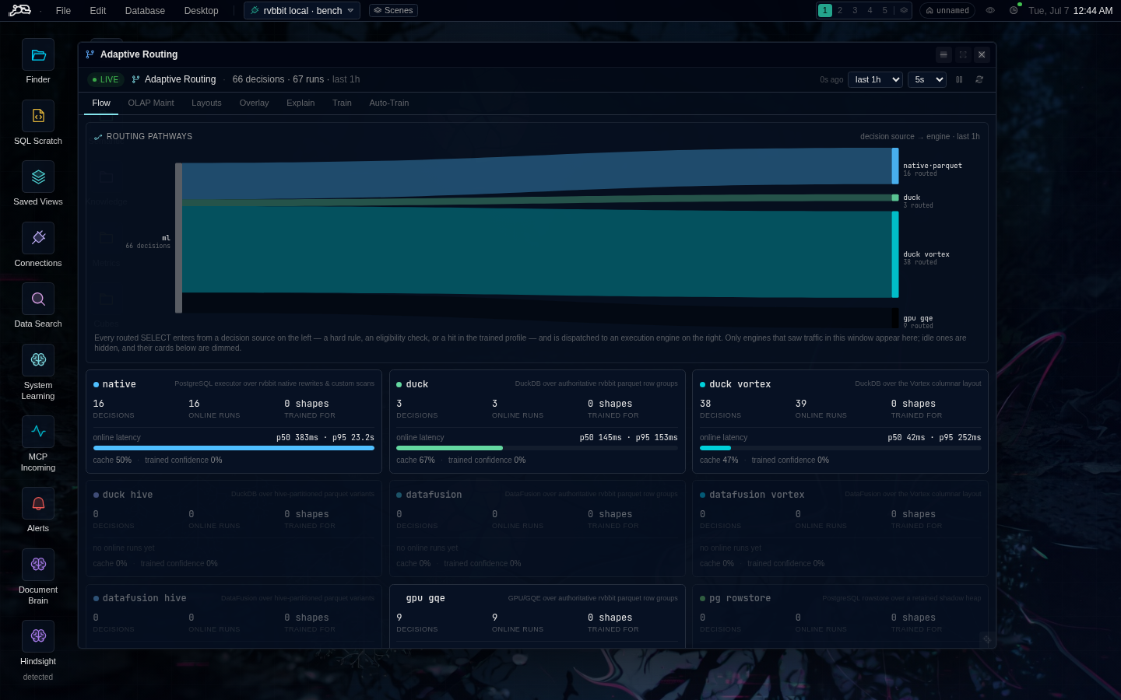Switch to the Explain tab
Viewport: 1121px width, 700px height.
click(300, 103)
